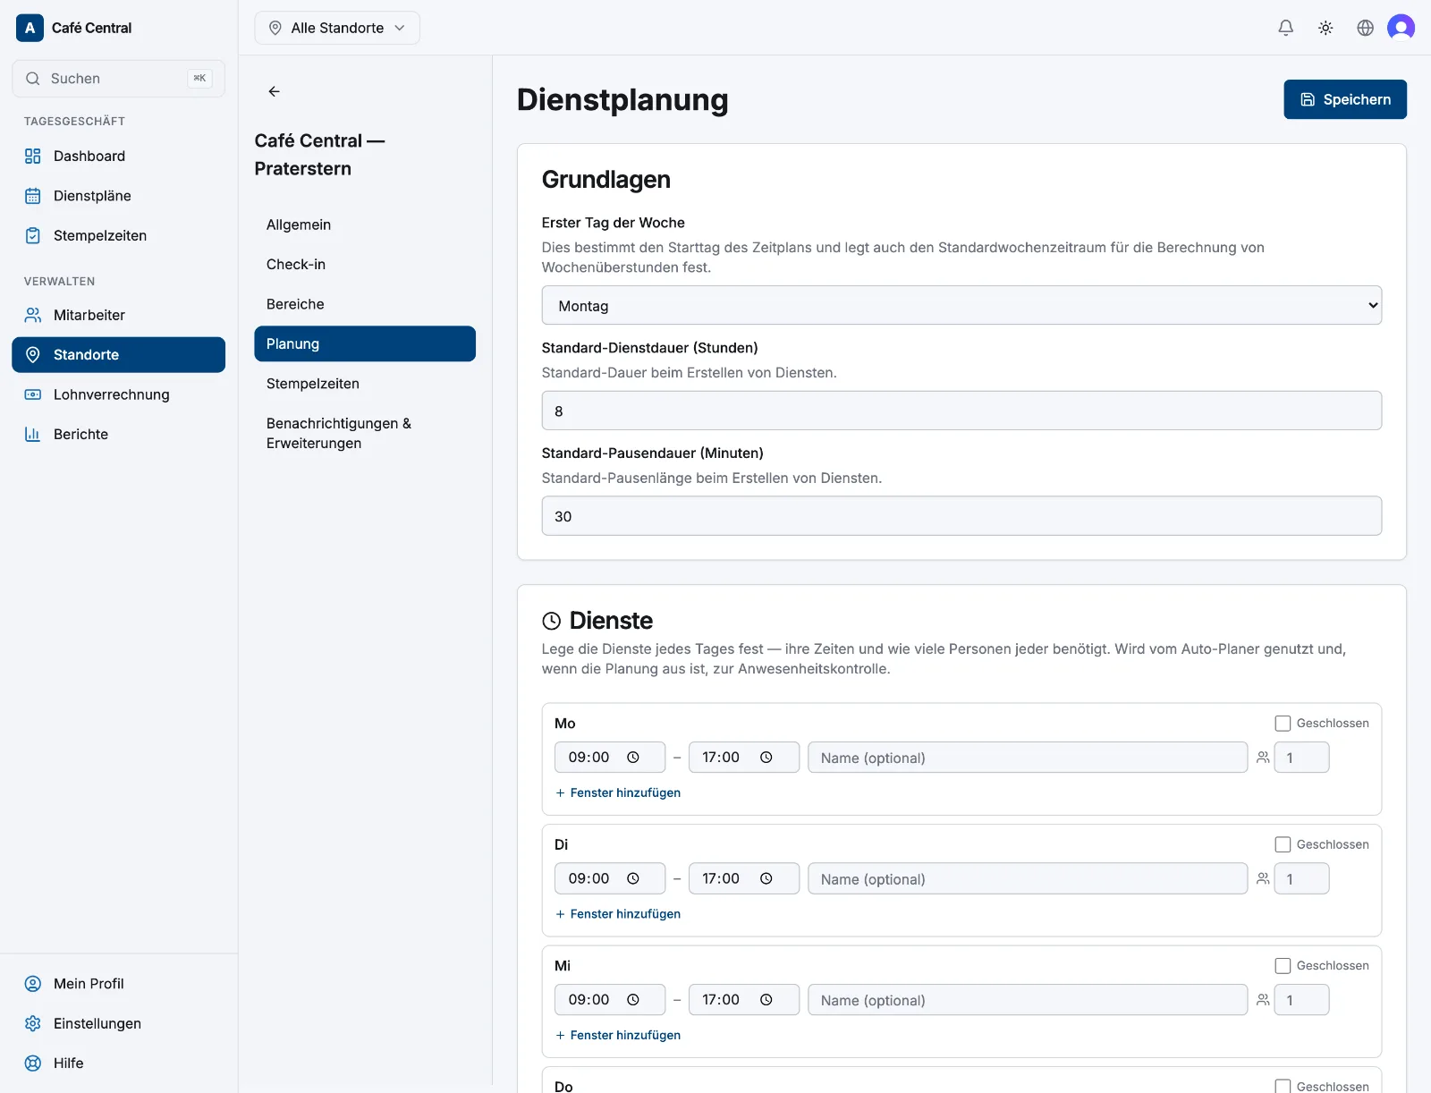Switch to Bereiche settings tab
Viewport: 1431px width, 1093px height.
tap(365, 304)
